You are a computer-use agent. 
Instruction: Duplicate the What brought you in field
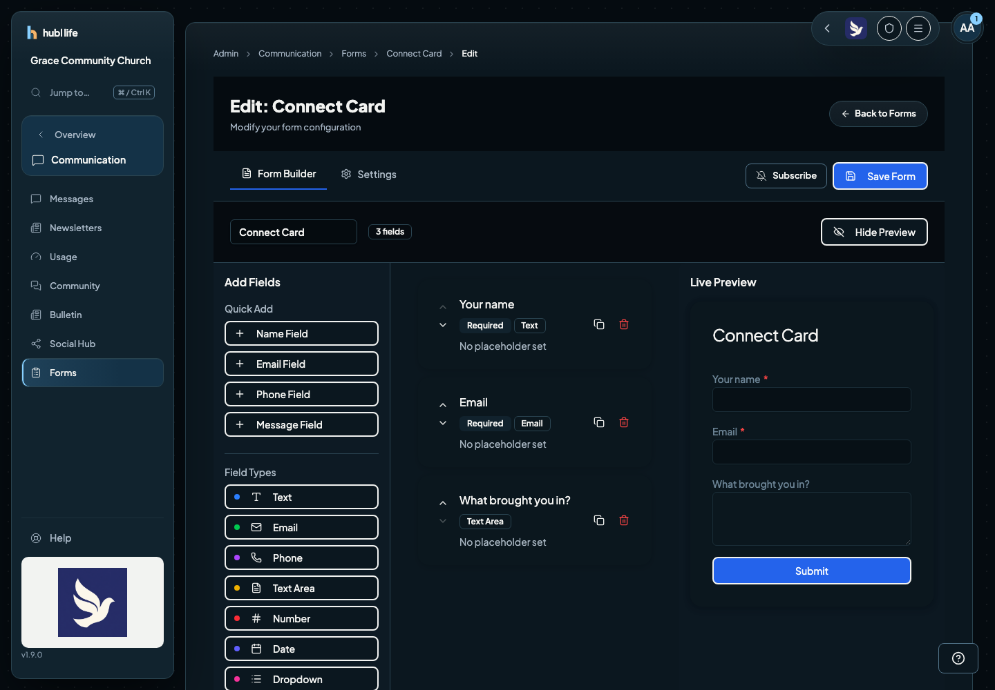click(599, 520)
